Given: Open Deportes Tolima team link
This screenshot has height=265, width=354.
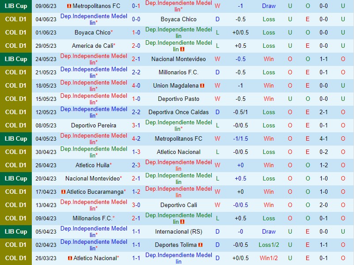Looking at the screenshot, I should coord(176,245).
